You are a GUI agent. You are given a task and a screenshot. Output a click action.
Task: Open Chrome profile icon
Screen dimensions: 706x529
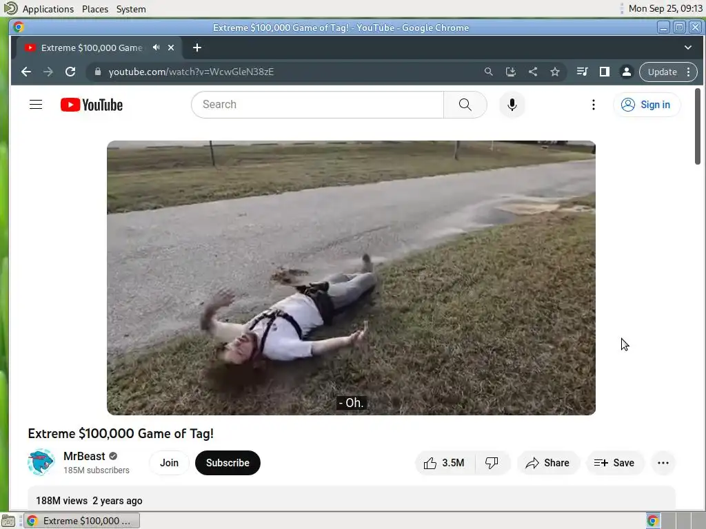point(626,72)
